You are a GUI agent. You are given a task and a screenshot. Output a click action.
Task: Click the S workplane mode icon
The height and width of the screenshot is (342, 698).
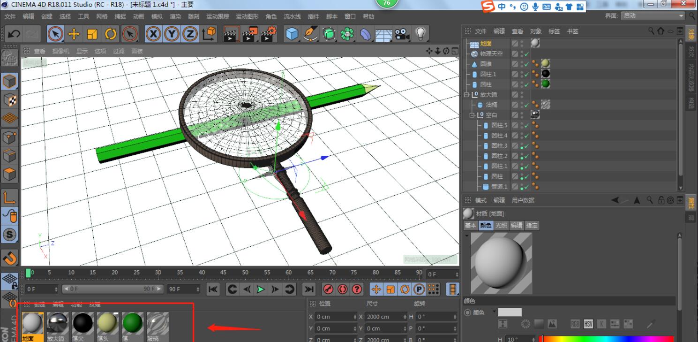tap(10, 234)
